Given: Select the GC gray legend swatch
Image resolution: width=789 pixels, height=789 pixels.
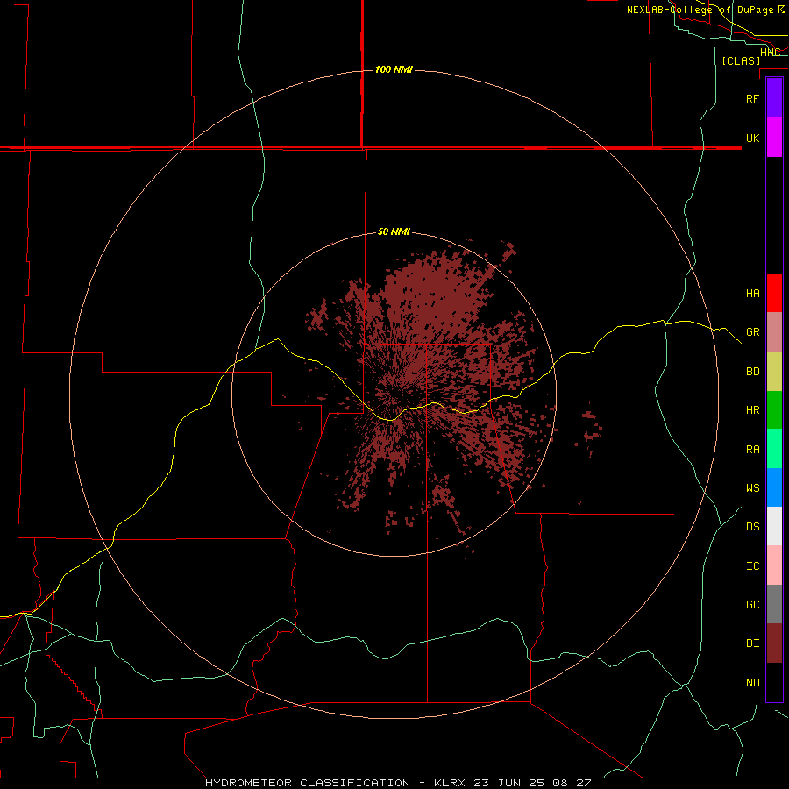Looking at the screenshot, I should 774,604.
